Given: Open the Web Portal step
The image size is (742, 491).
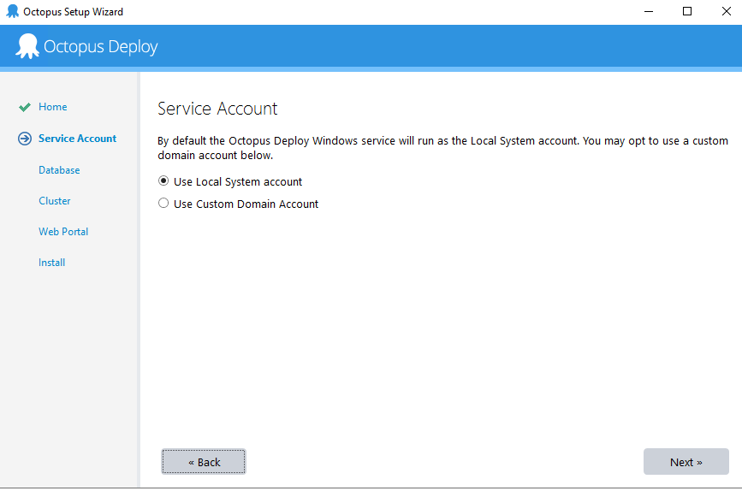Looking at the screenshot, I should click(x=63, y=232).
